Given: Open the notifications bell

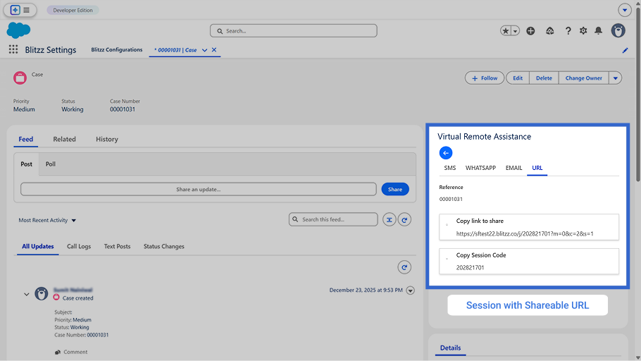Looking at the screenshot, I should [598, 31].
